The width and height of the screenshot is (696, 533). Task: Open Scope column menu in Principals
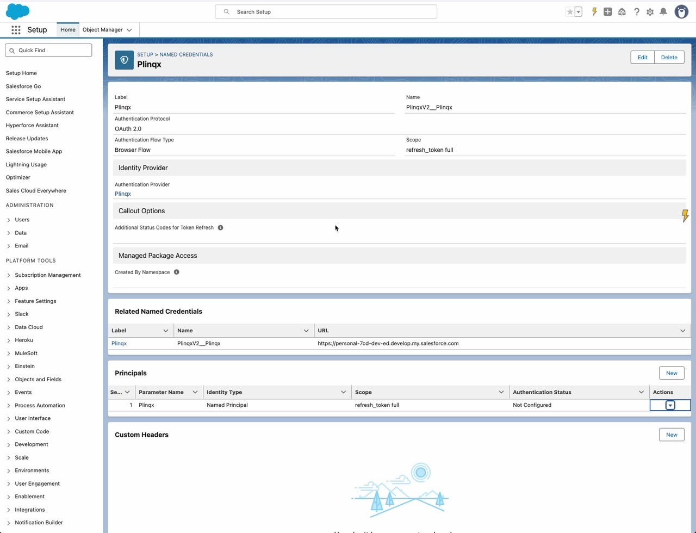[501, 392]
